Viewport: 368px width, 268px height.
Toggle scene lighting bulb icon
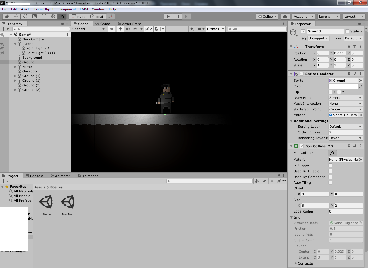[x=120, y=29]
